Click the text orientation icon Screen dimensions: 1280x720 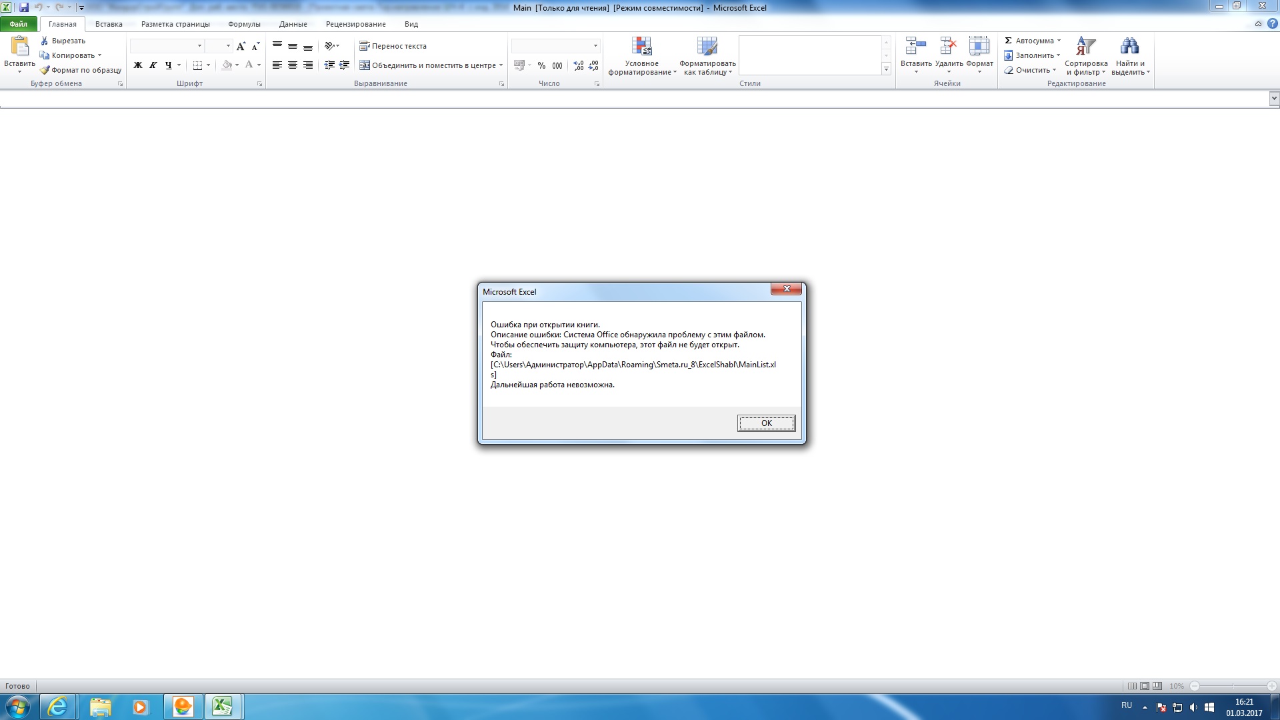(x=329, y=45)
